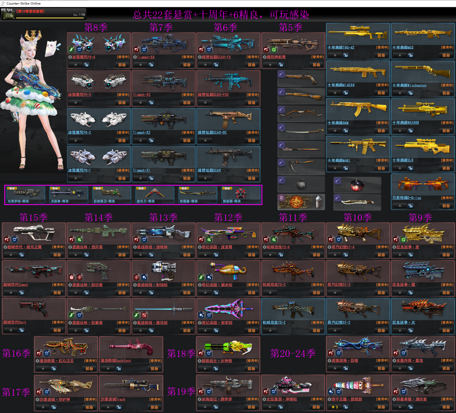Click the female character model preview
This screenshot has width=456, height=413.
click(34, 101)
